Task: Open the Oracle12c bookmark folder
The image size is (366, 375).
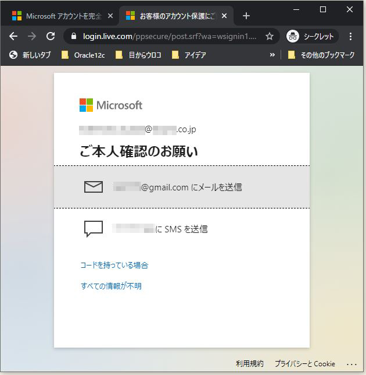Action: pos(83,55)
